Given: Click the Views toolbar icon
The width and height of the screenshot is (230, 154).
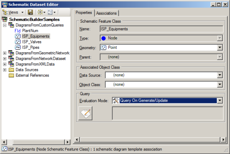Looking at the screenshot, I should pyautogui.click(x=5, y=12).
